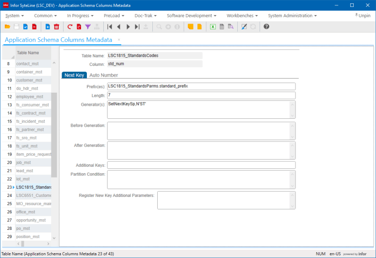Viewport: 376px width, 258px height.
Task: Open the Workbenches menu
Action: click(x=242, y=16)
